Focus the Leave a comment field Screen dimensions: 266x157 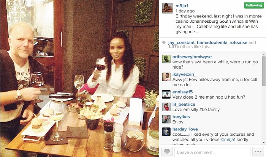[x=212, y=152]
